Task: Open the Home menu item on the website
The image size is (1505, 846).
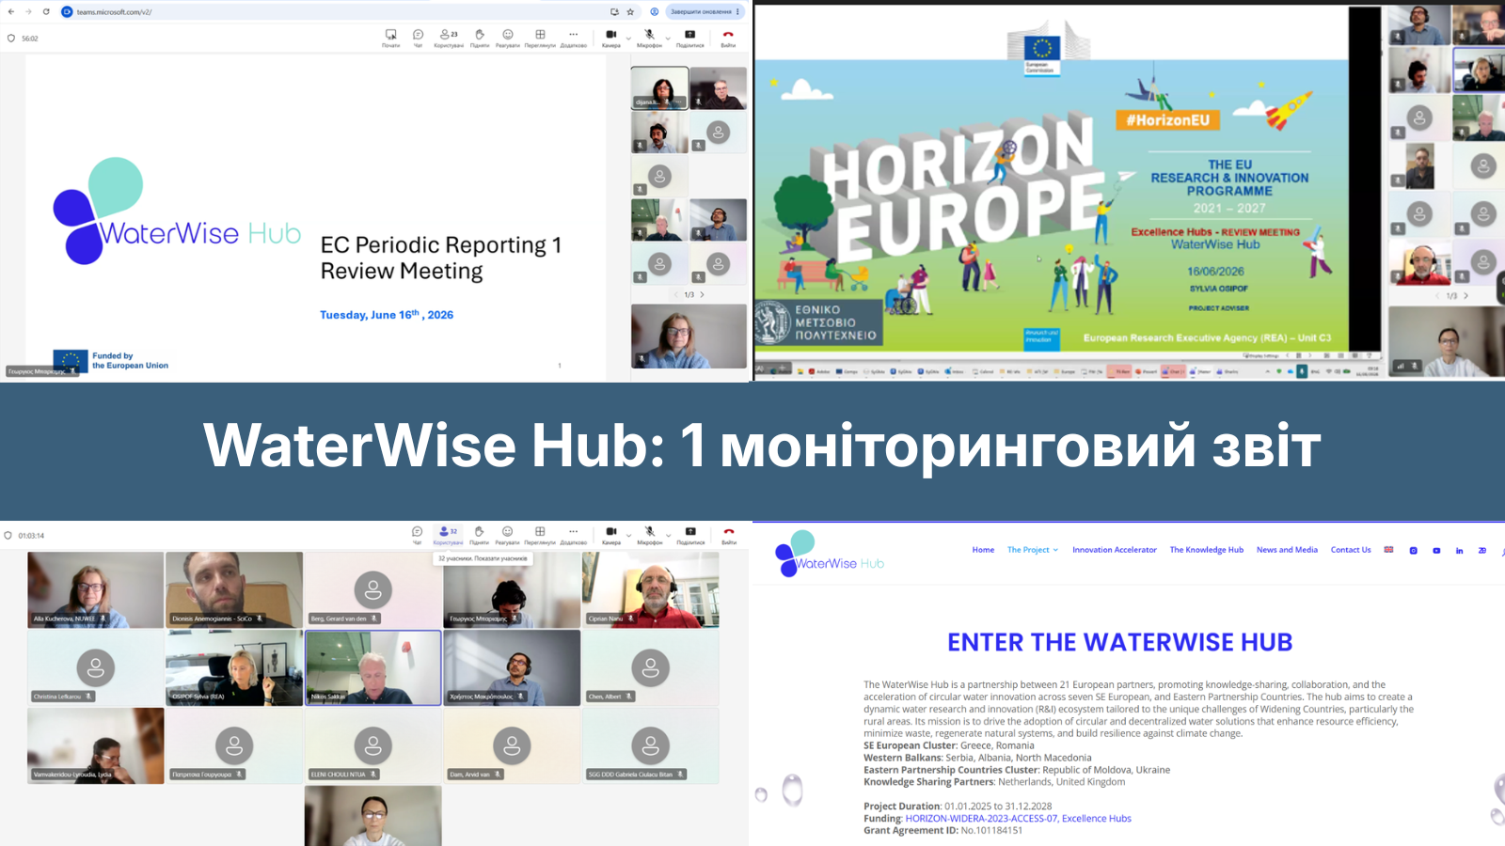Action: [983, 550]
